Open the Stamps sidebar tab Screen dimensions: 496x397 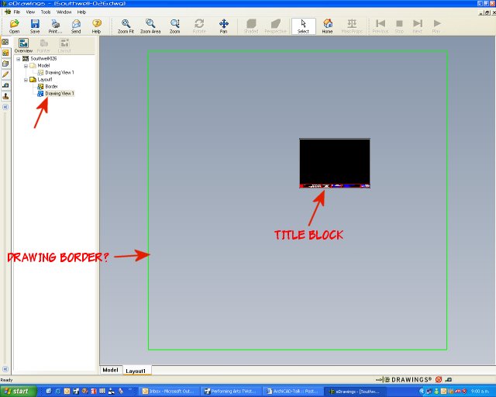(x=5, y=96)
